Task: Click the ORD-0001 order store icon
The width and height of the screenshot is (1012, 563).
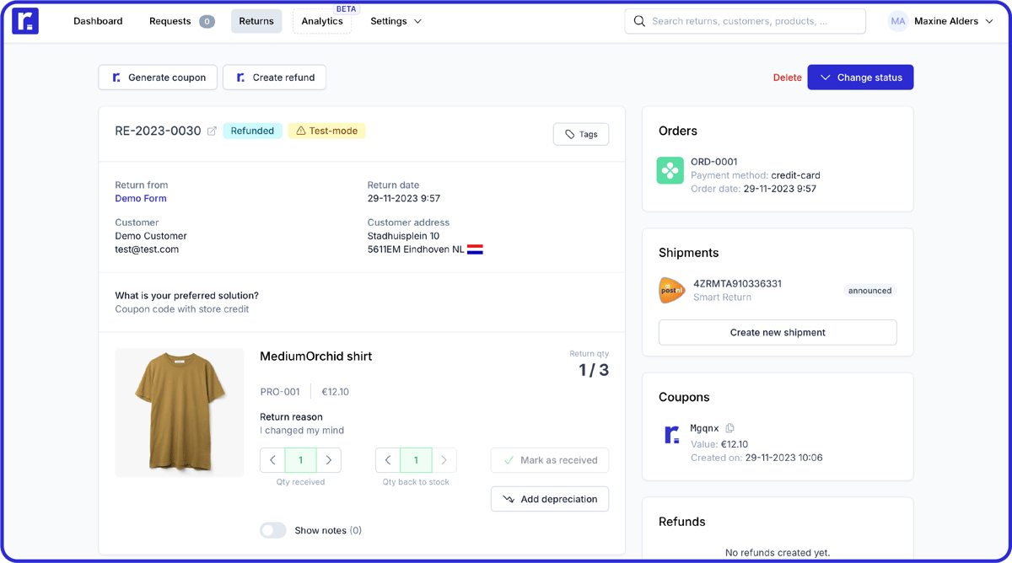Action: [x=670, y=170]
